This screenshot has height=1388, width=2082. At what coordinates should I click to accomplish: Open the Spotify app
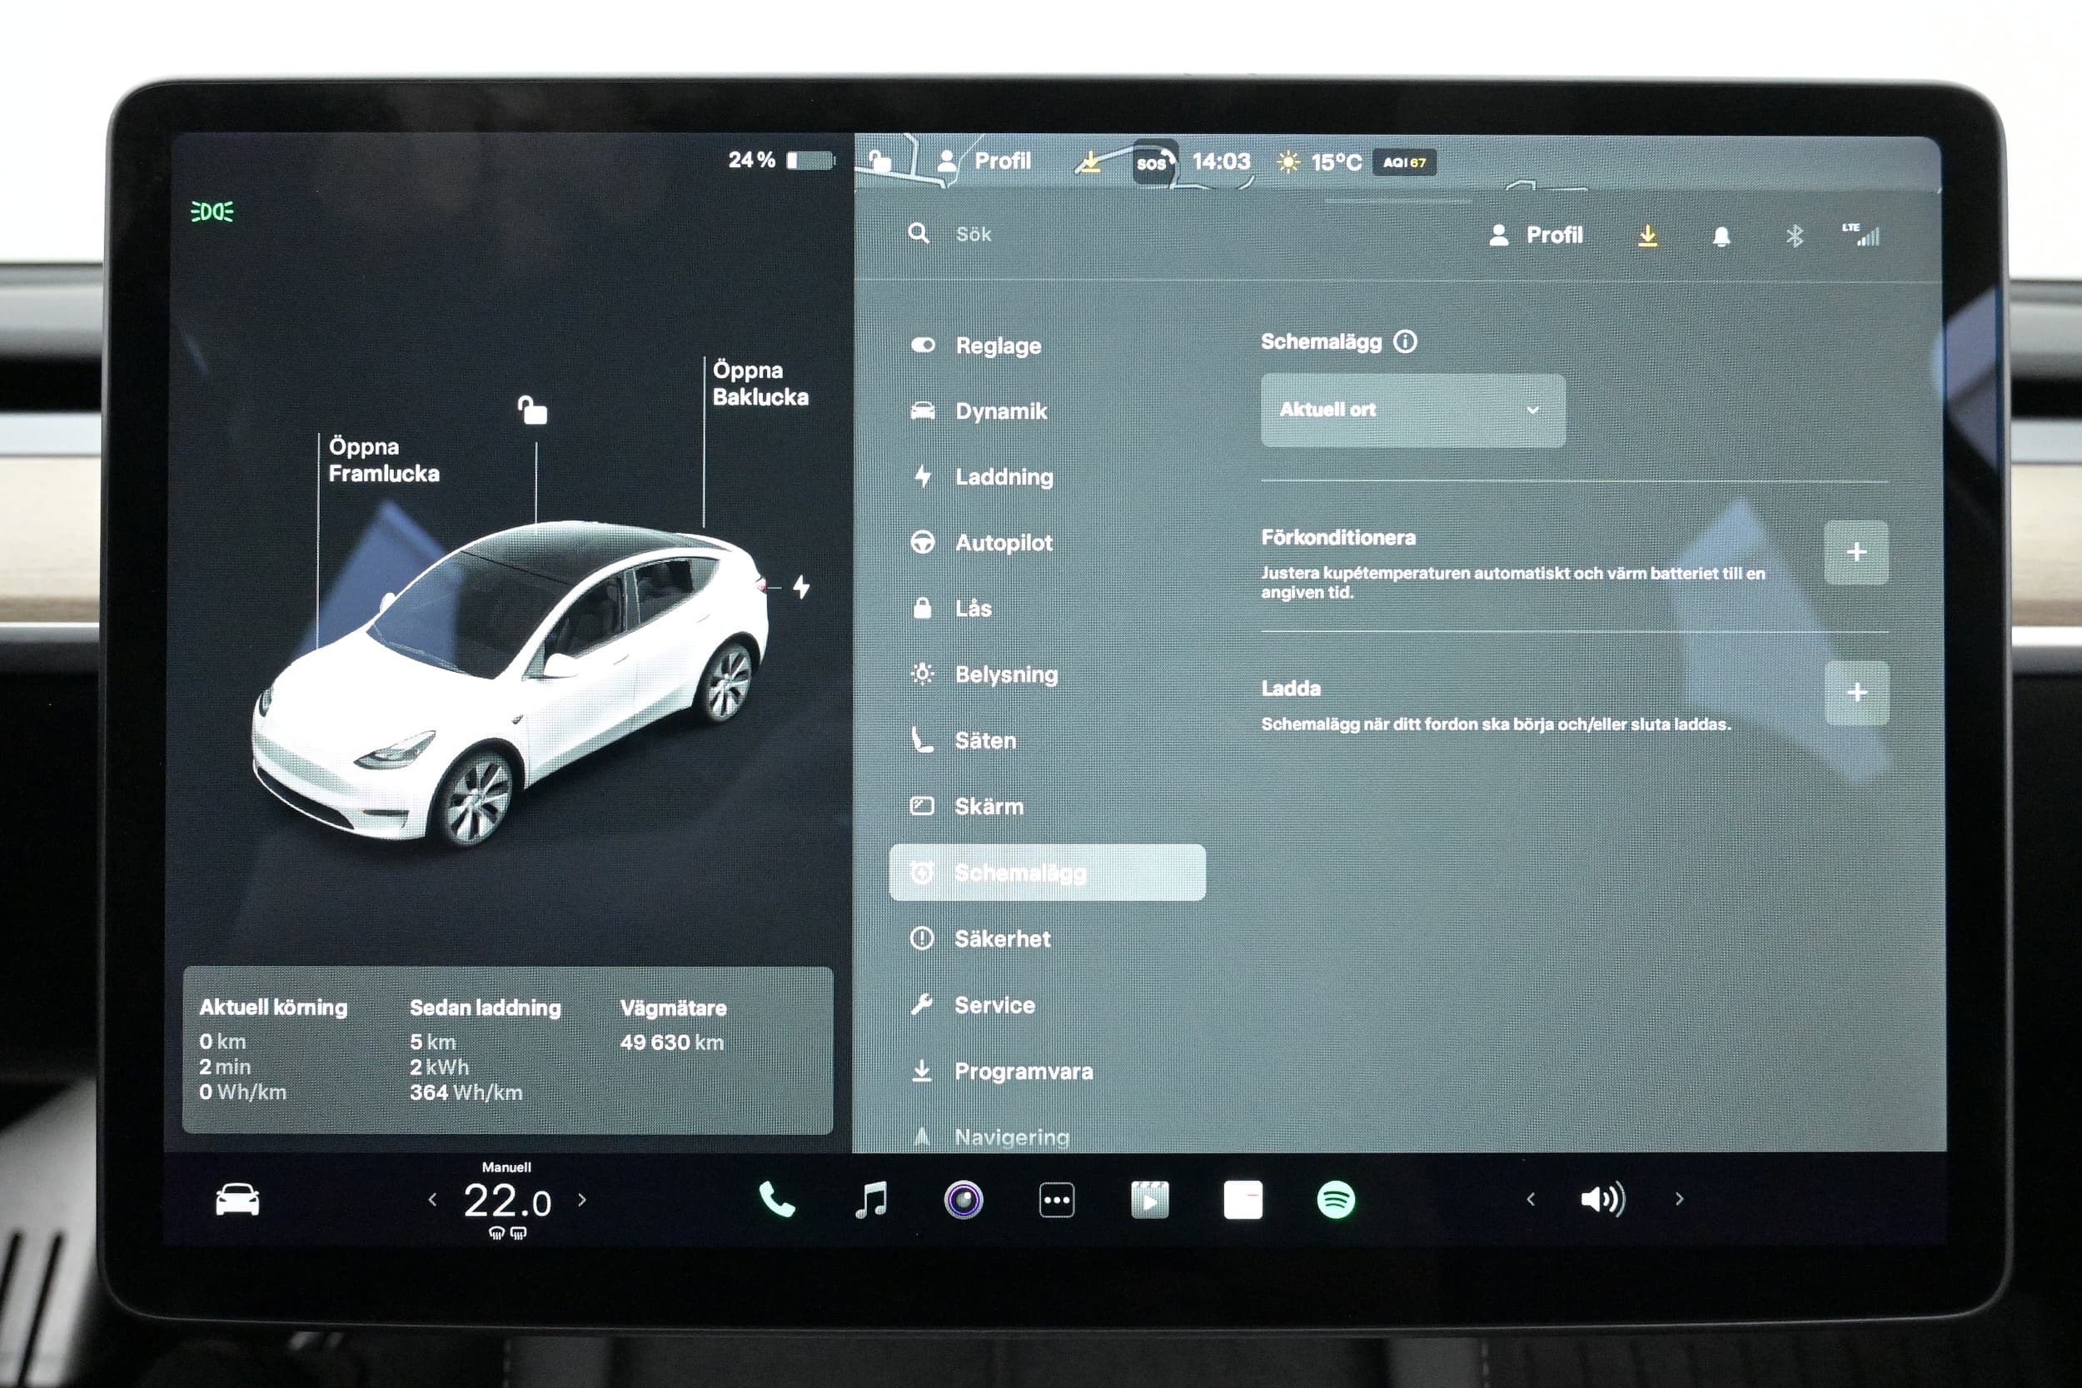1335,1201
